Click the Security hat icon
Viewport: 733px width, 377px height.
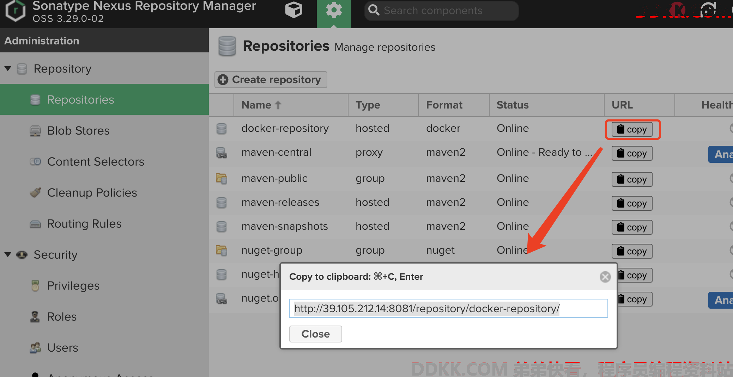(x=22, y=254)
